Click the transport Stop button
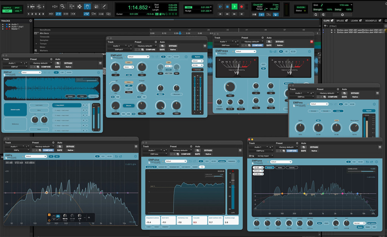This screenshot has height=237, width=387. point(227,7)
